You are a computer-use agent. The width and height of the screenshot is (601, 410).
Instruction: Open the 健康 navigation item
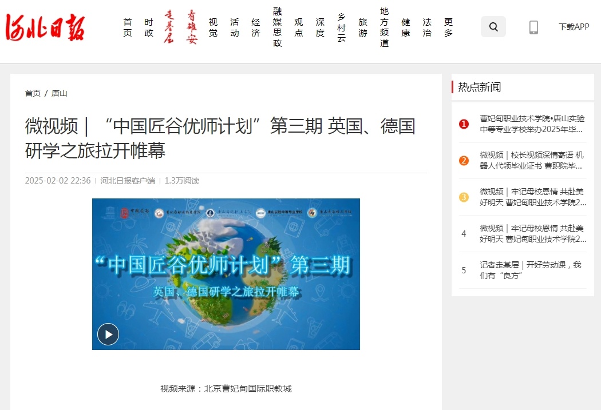tap(406, 27)
